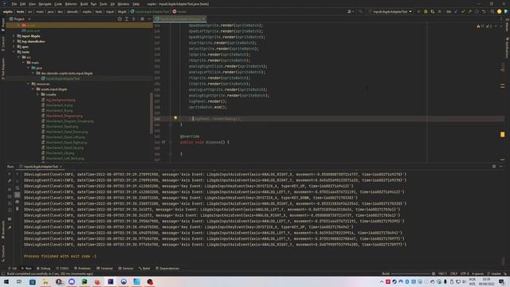Open the TODO tool window button

point(62,269)
